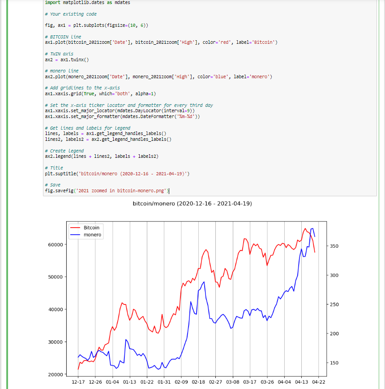Screen dimensions: 385x389
Task: Click the '# Your existing code' comment
Action: (x=71, y=14)
